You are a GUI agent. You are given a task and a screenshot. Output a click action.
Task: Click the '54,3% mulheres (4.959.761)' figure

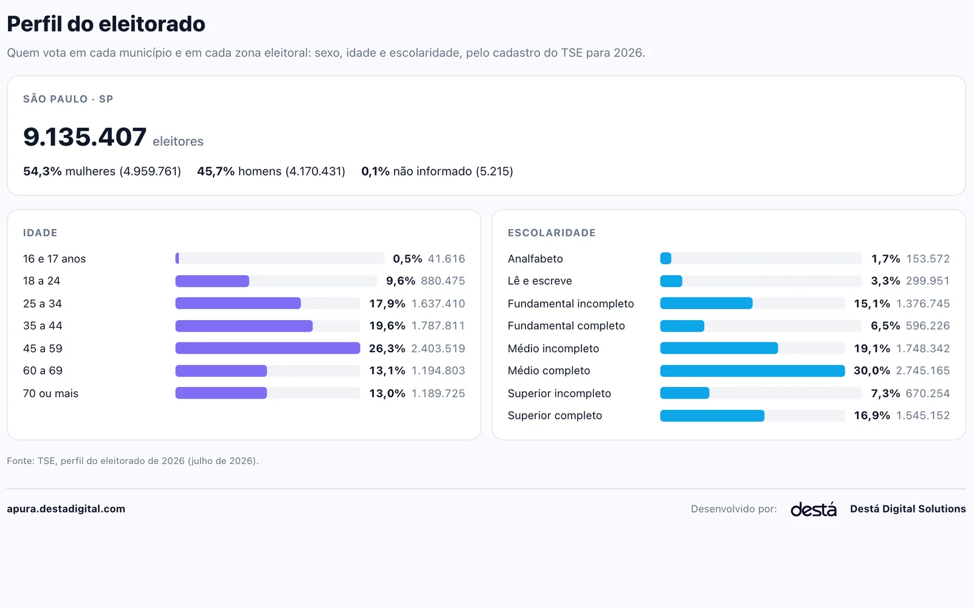(x=102, y=171)
